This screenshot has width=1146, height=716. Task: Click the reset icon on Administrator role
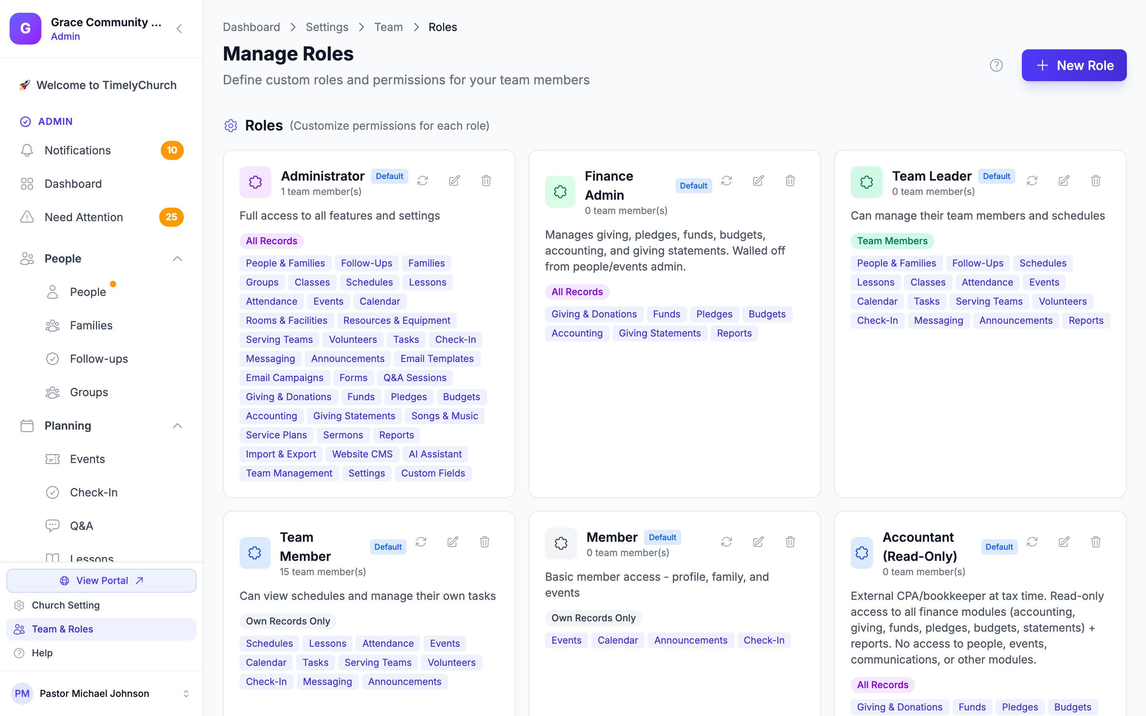[423, 181]
